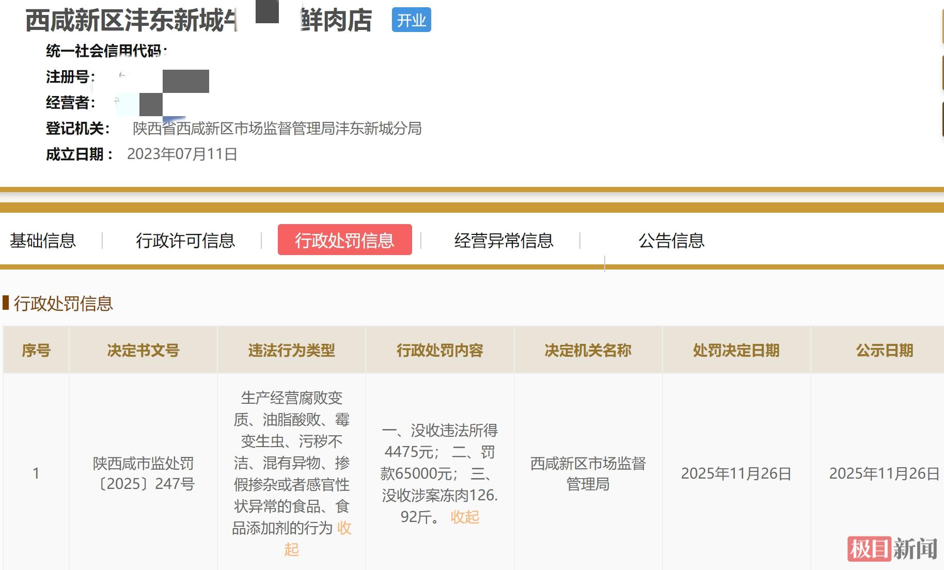Switch to the 行政许可信息 tab
The width and height of the screenshot is (944, 570).
(x=185, y=241)
